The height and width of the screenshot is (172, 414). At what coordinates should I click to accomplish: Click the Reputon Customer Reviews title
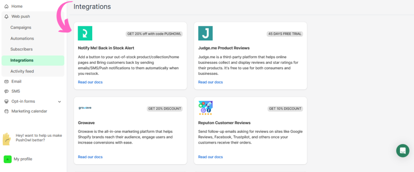[224, 123]
